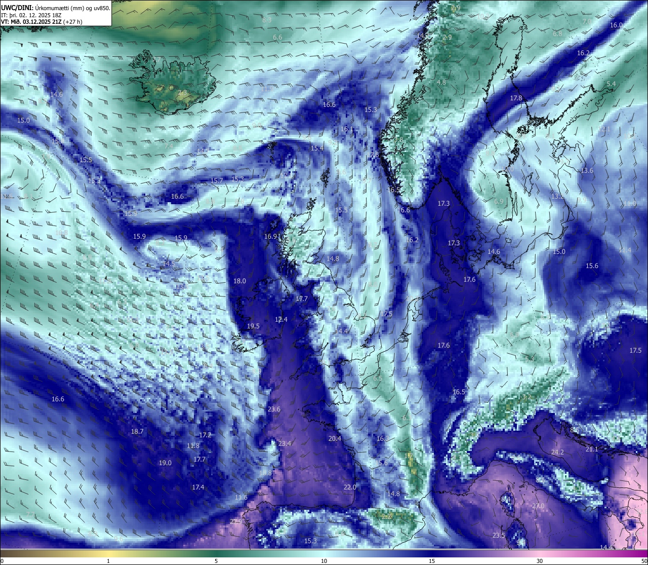
Task: Click the '10' label on the color bar
Action: 324,561
